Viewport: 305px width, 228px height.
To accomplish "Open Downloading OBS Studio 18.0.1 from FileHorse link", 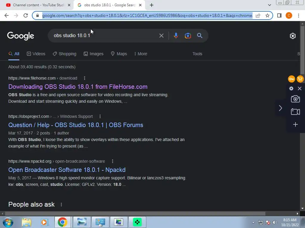I will 78,87.
